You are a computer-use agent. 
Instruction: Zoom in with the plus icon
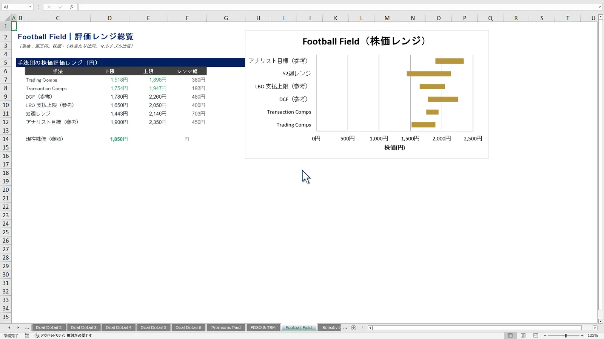(582, 335)
